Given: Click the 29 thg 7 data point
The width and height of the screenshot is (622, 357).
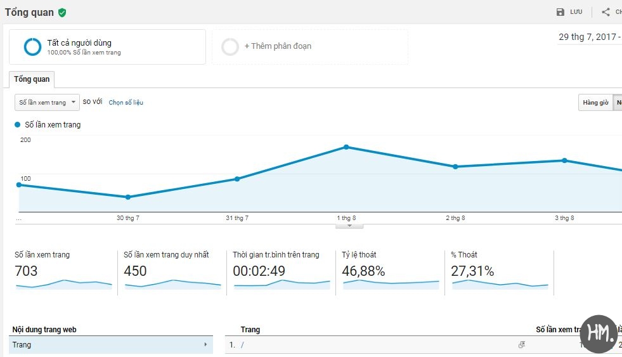Looking at the screenshot, I should click(x=18, y=185).
